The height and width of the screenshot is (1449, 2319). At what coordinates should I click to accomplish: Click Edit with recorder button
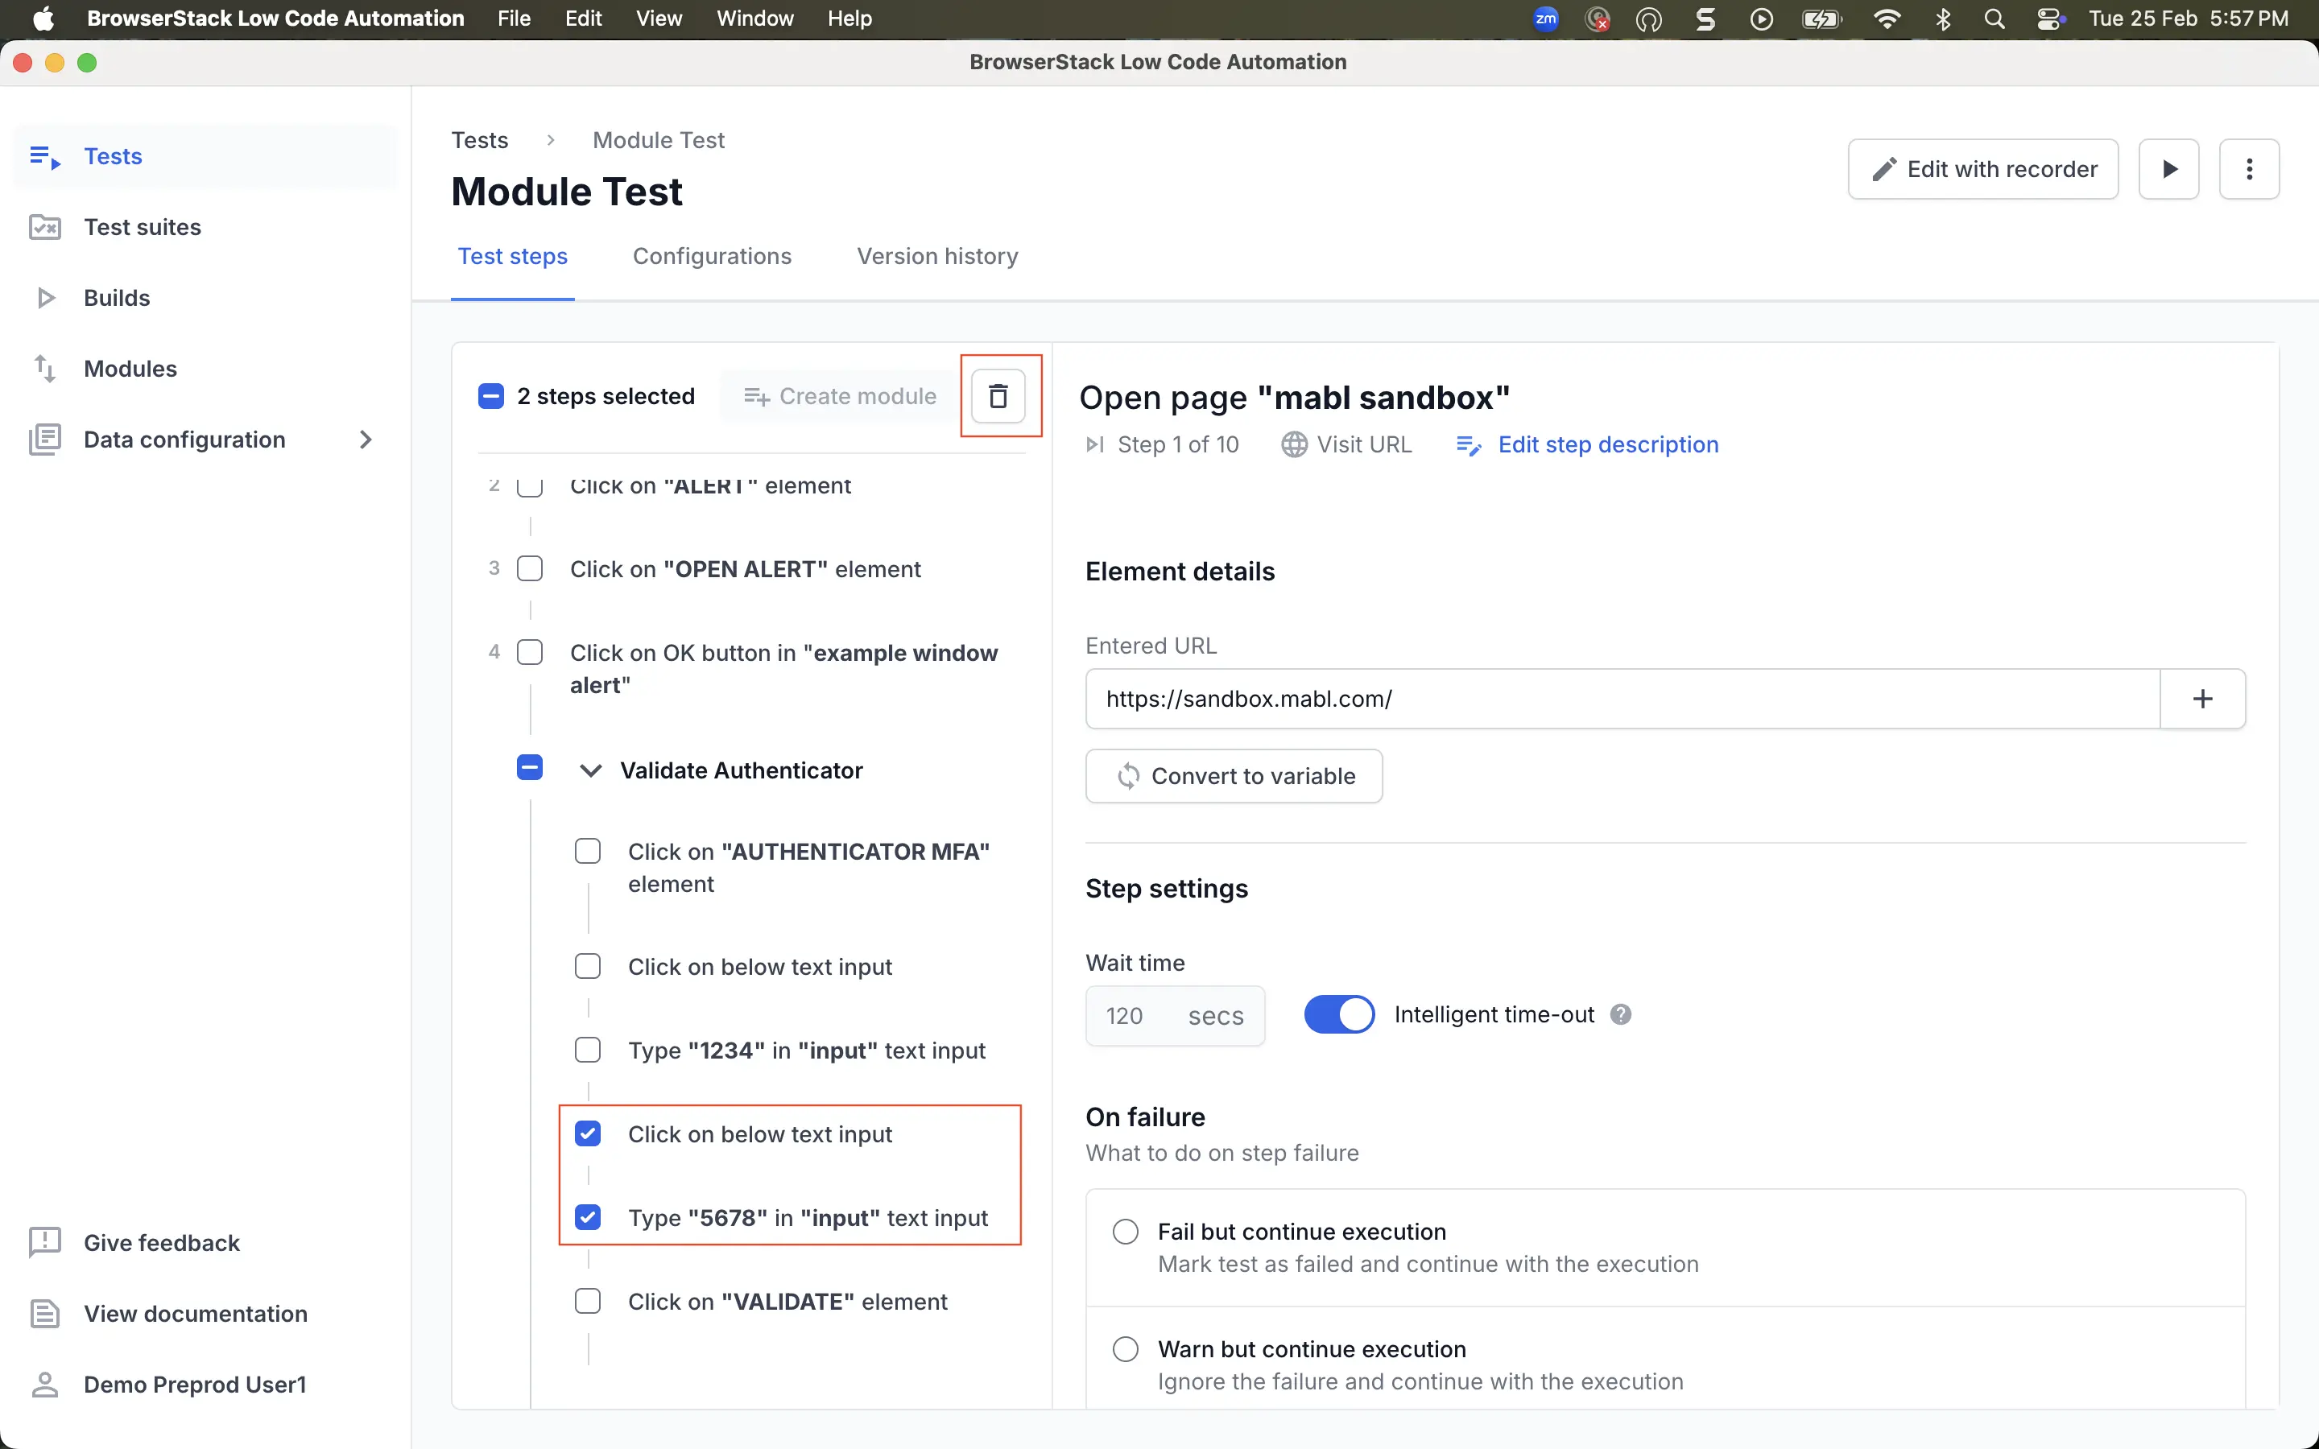pos(1982,170)
